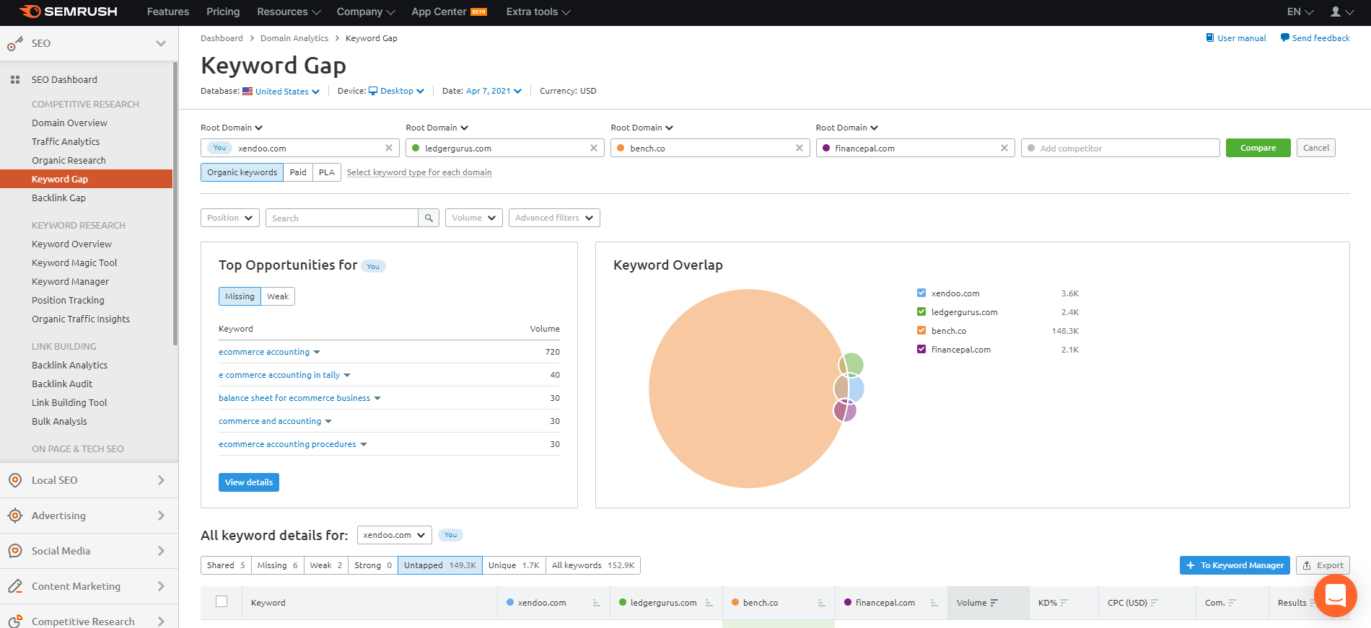Expand the Advanced filters dropdown
Screen dimensions: 1371x628
point(553,218)
